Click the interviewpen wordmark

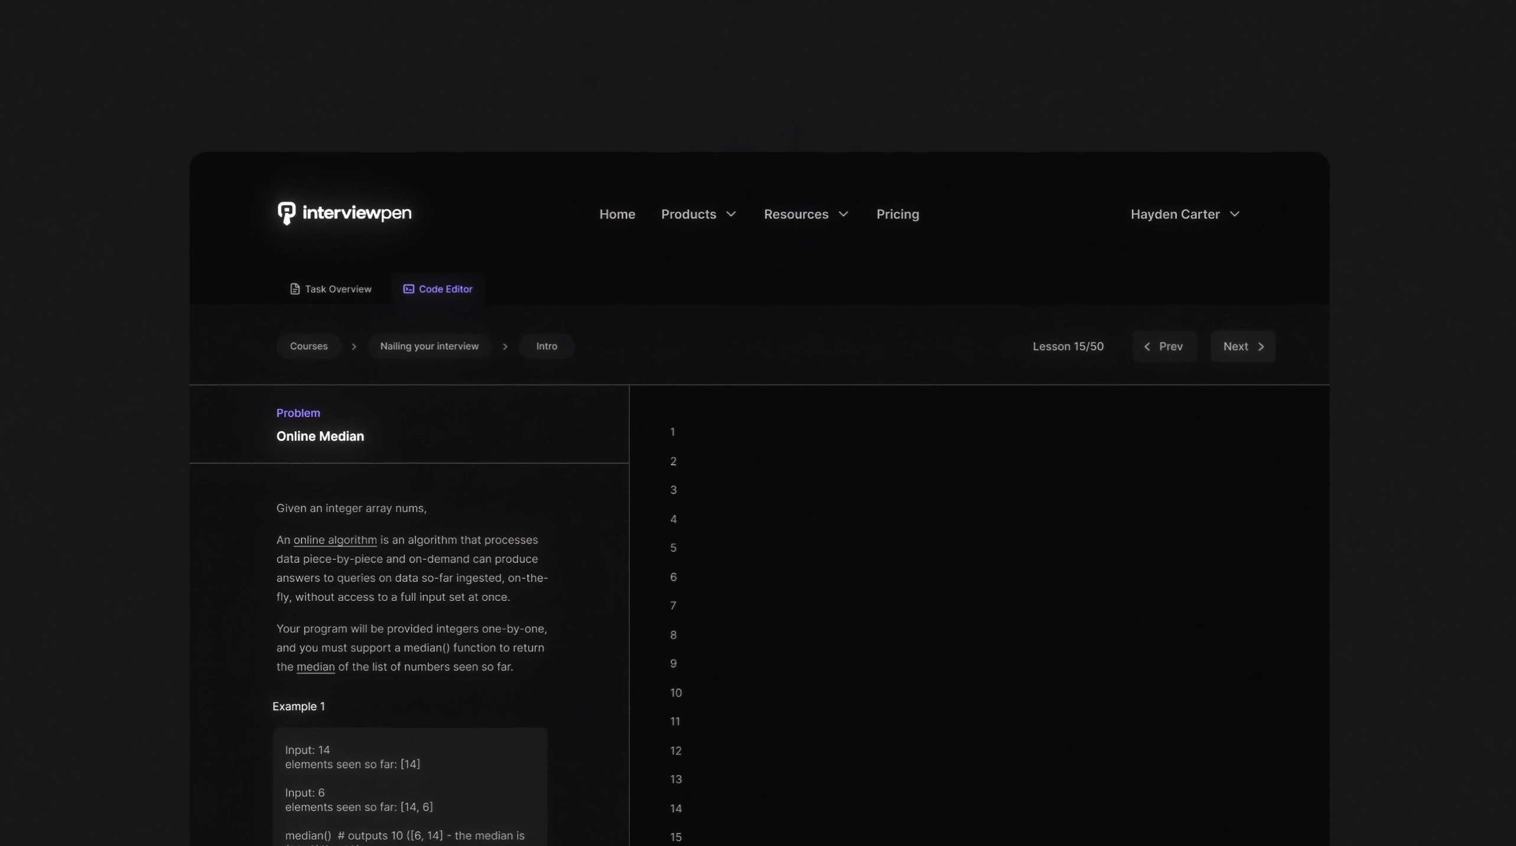click(357, 213)
